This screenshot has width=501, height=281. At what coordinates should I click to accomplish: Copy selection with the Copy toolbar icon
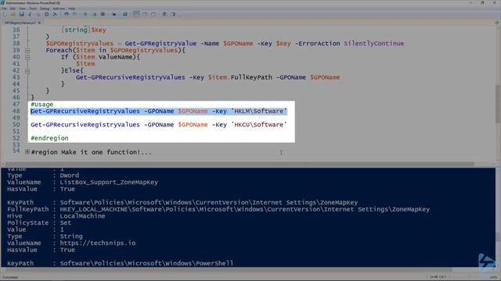coord(38,14)
